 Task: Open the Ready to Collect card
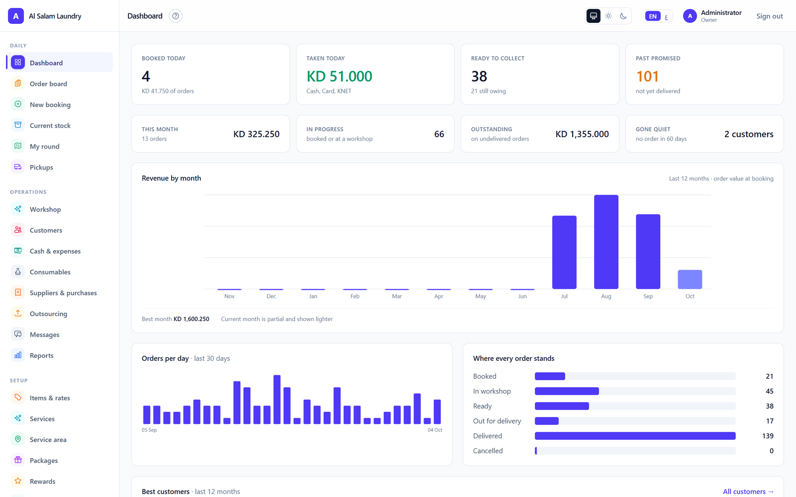click(x=540, y=75)
